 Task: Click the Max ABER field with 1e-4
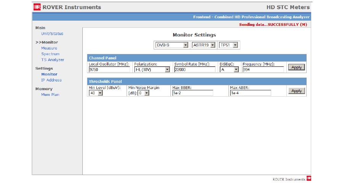[x=251, y=93]
